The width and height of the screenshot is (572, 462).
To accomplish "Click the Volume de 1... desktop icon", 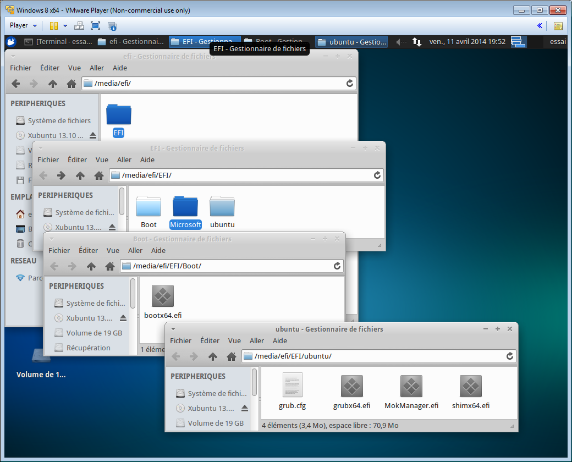I will 41,363.
